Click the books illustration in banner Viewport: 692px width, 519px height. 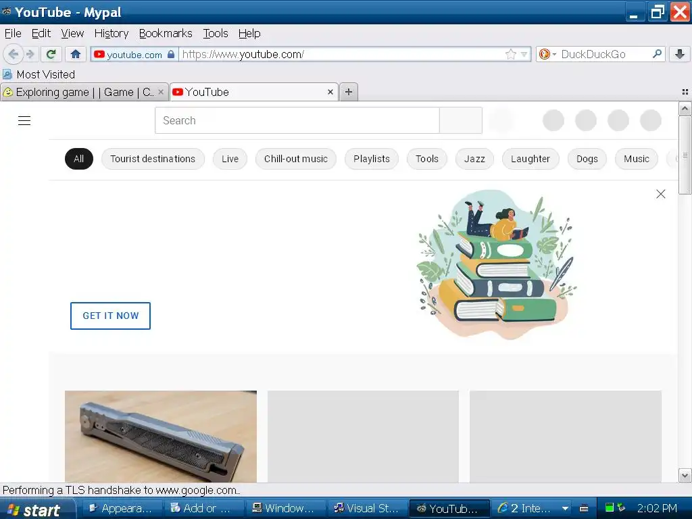tap(497, 264)
